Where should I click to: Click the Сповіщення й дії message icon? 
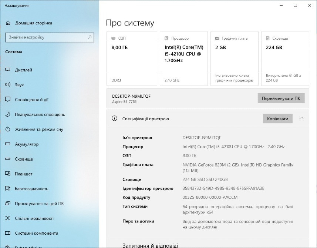coord(8,99)
